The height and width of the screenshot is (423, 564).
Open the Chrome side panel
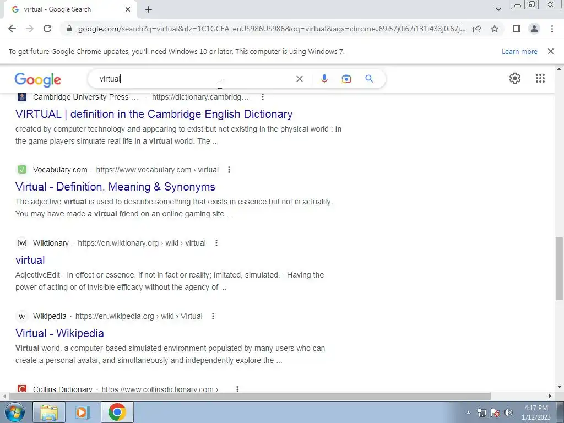(517, 29)
